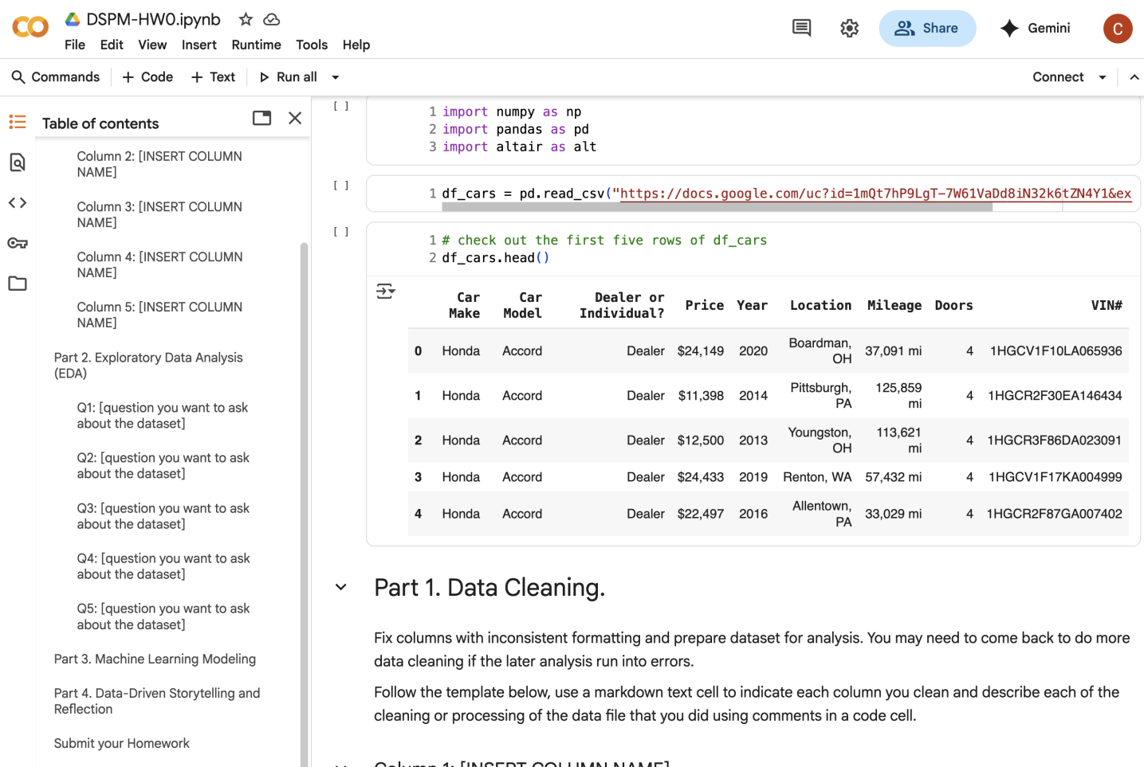Collapse the Part 1 Data Cleaning section
Image resolution: width=1144 pixels, height=767 pixels.
pyautogui.click(x=341, y=588)
